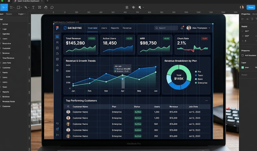Click the blue Share button
The height and width of the screenshot is (151, 257).
251,7
